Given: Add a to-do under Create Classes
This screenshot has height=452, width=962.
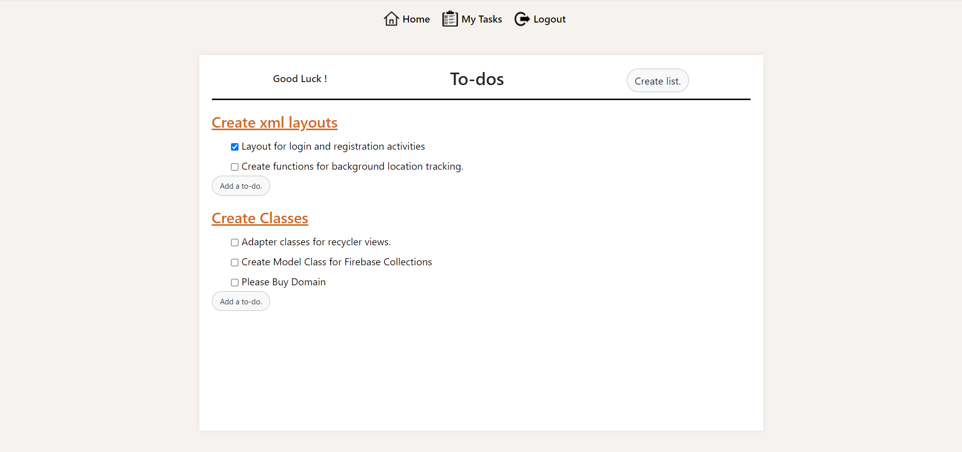Looking at the screenshot, I should click(x=241, y=301).
